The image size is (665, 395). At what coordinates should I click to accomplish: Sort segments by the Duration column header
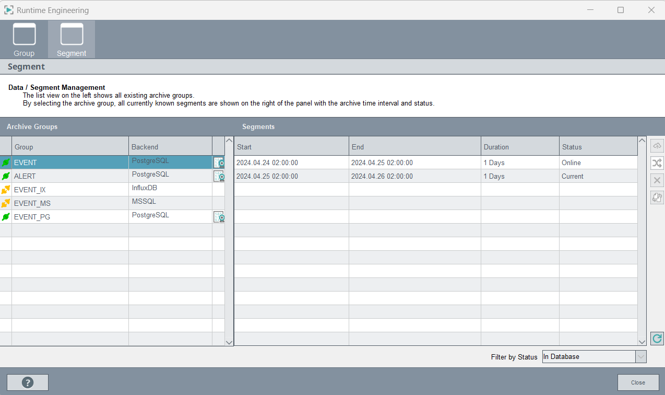pyautogui.click(x=519, y=147)
